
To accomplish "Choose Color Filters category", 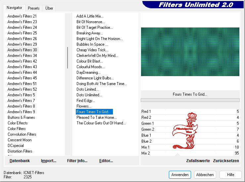I will point(17,129).
